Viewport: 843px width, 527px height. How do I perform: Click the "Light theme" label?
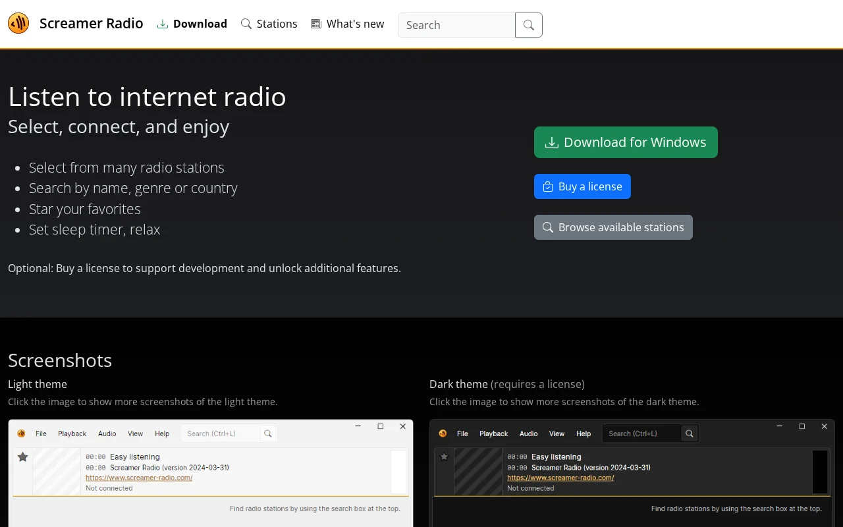[38, 384]
